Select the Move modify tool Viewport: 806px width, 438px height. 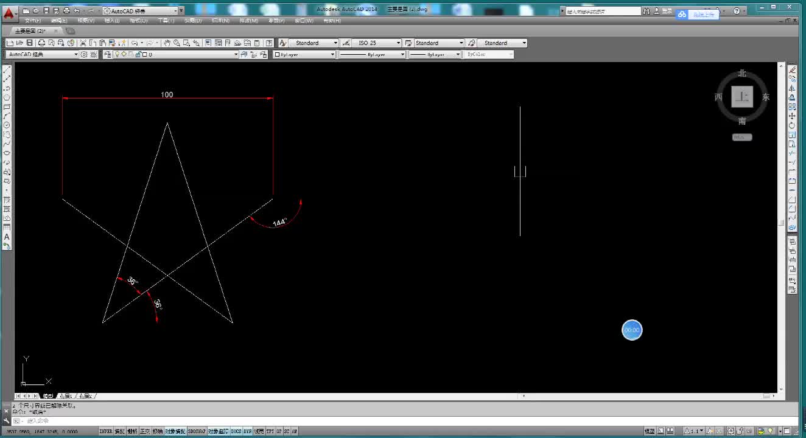[792, 116]
